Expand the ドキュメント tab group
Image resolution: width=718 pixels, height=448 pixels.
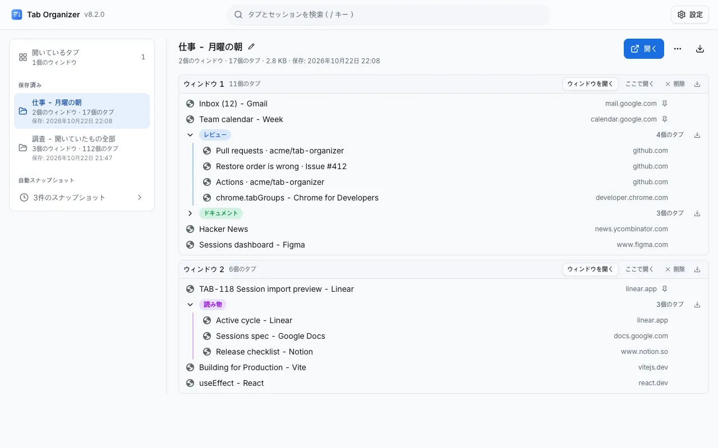(x=190, y=213)
